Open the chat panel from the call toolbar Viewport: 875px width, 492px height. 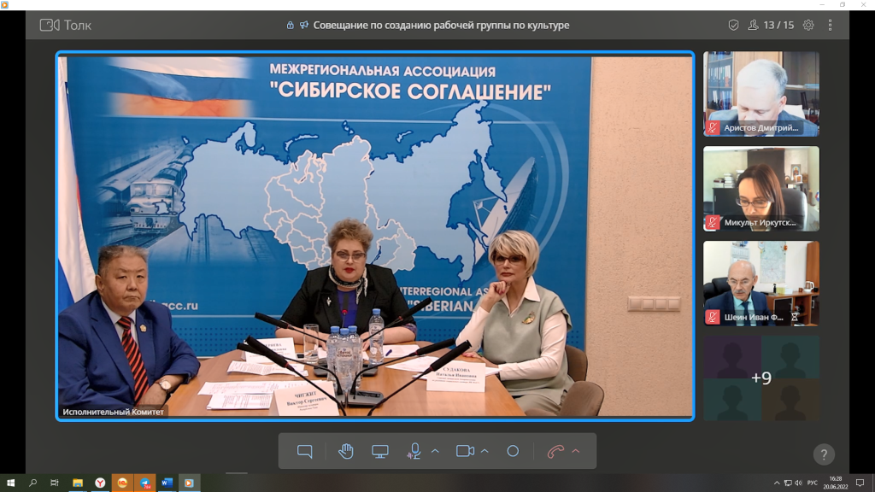(305, 451)
